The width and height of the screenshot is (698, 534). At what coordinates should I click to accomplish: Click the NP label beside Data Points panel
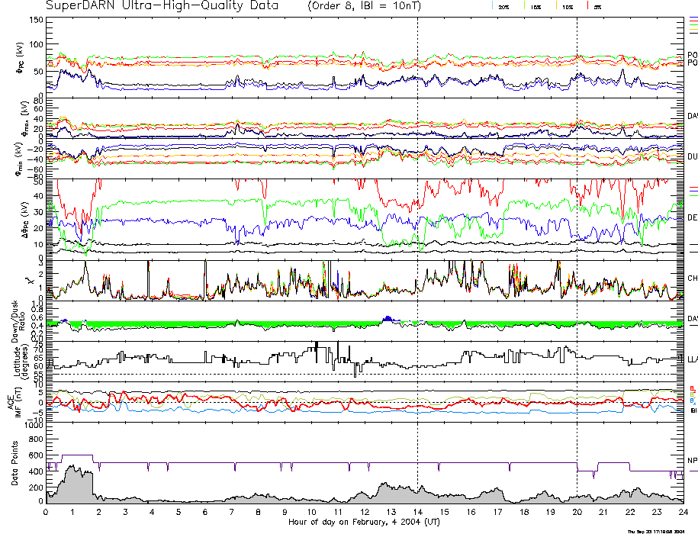692,461
